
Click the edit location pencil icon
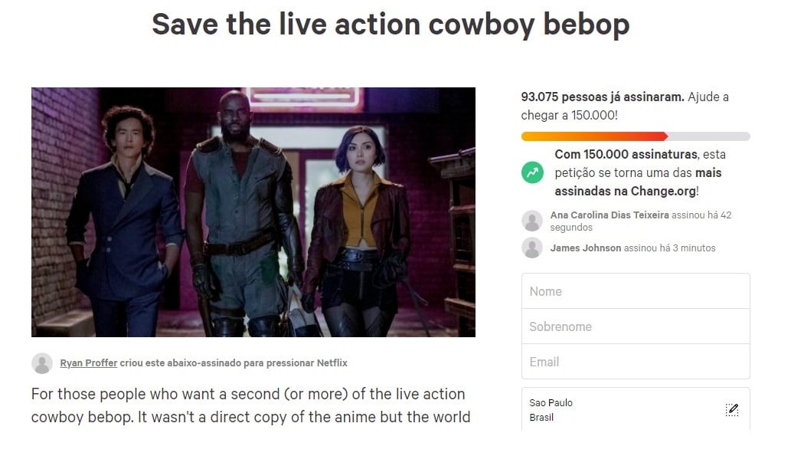(732, 409)
